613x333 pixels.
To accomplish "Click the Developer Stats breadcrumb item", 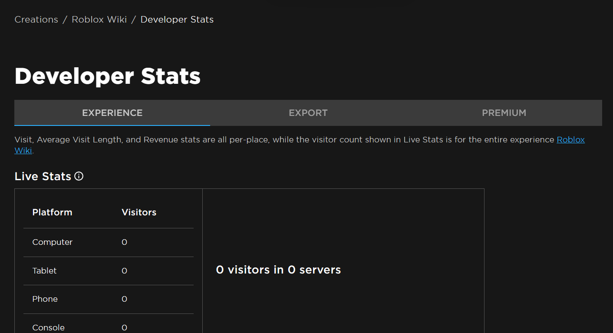I will (177, 20).
